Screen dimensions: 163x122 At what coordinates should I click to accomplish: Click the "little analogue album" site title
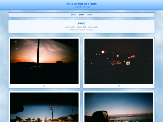(81, 4)
